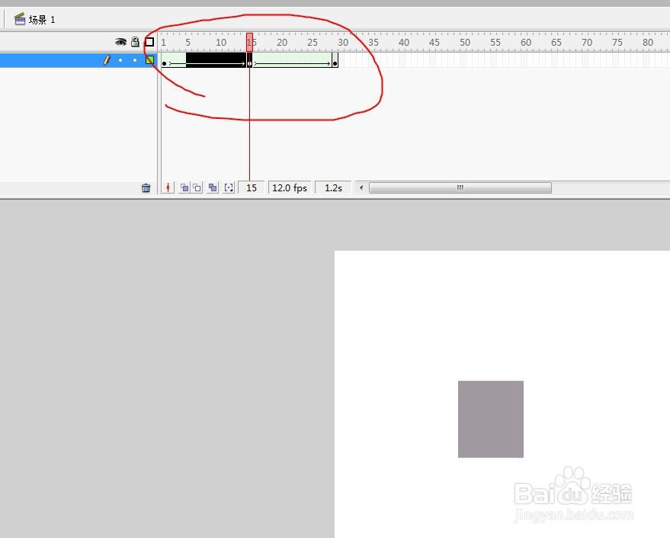
Task: Open the Modify Onion Markers menu button
Action: pyautogui.click(x=229, y=187)
